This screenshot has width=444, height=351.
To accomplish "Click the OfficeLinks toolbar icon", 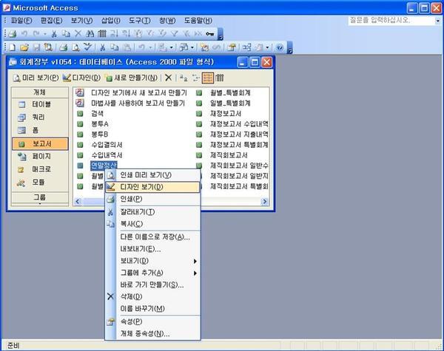I will point(163,47).
